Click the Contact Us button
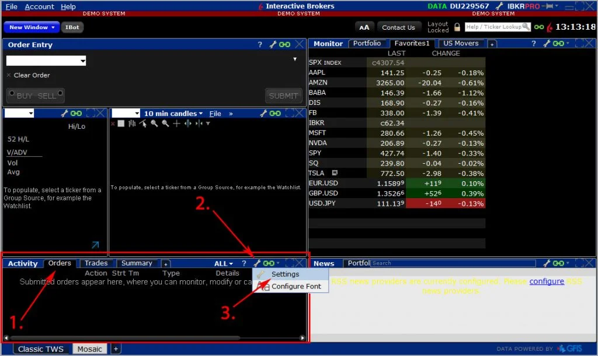Viewport: 598px width, 356px height. tap(398, 27)
